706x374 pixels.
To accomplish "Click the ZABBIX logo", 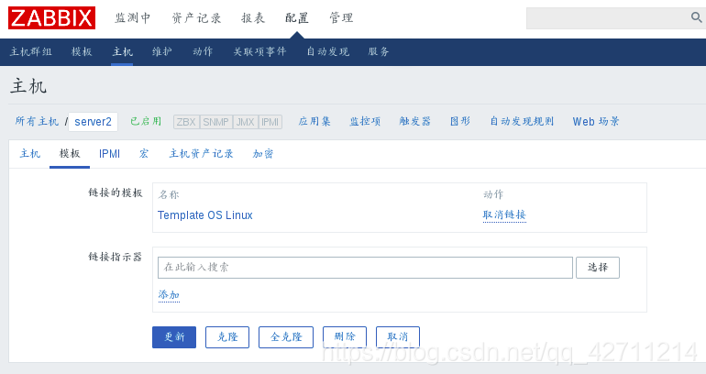I will pyautogui.click(x=51, y=18).
